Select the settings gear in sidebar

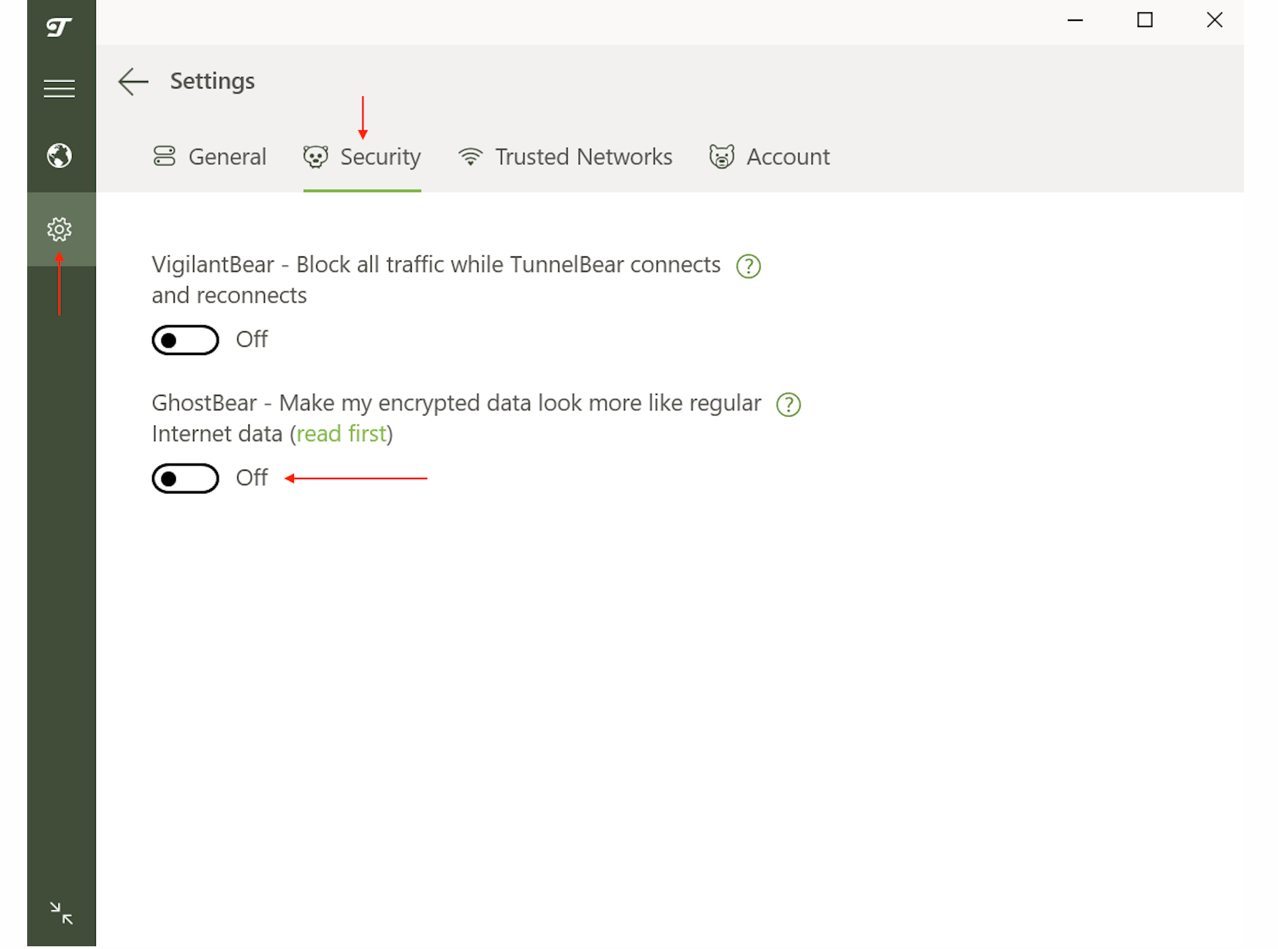[59, 229]
